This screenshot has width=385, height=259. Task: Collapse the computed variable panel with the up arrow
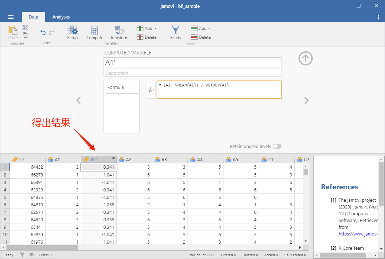tap(305, 58)
